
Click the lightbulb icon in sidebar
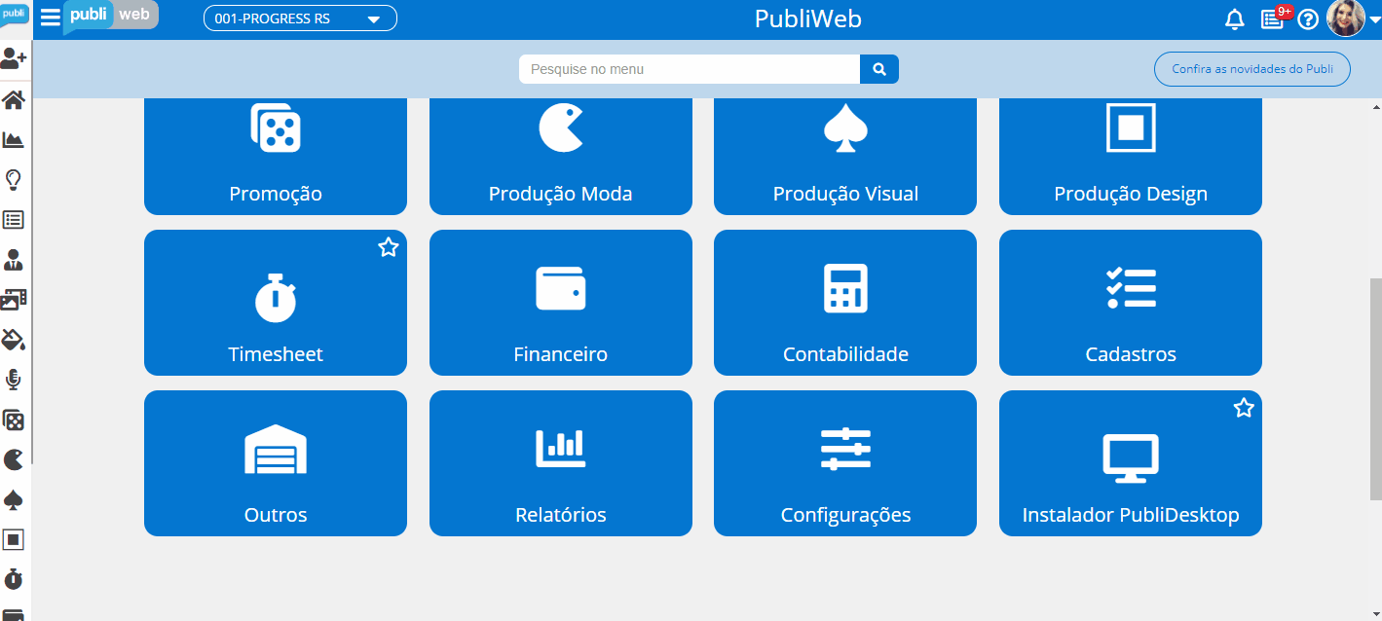click(14, 179)
